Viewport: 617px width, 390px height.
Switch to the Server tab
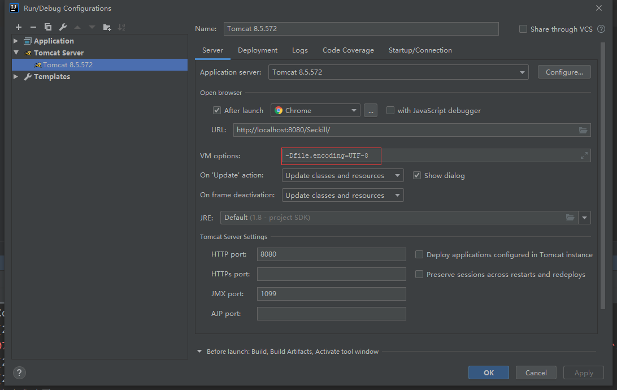212,50
